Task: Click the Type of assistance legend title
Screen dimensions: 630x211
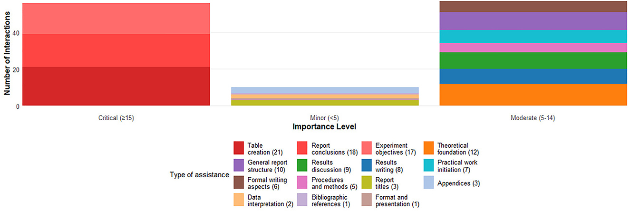Action: coord(199,175)
